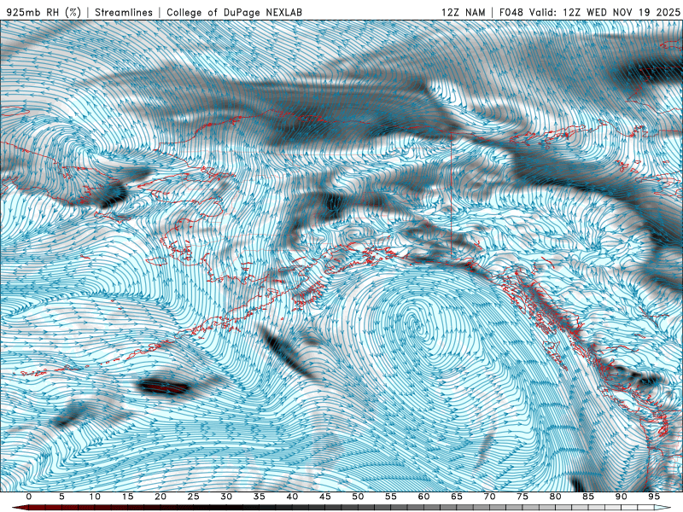Select the '90' label on the legend
Image resolution: width=683 pixels, height=512 pixels.
(x=621, y=497)
